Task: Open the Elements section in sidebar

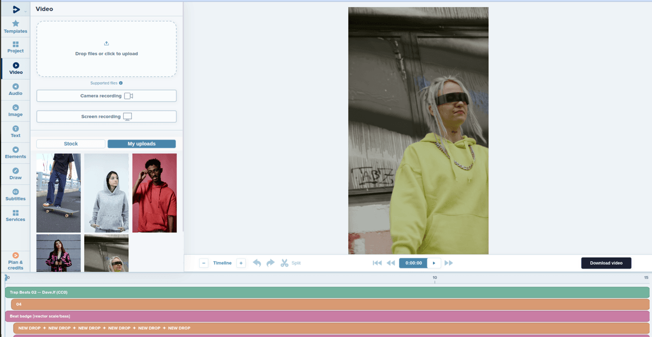Action: 15,152
